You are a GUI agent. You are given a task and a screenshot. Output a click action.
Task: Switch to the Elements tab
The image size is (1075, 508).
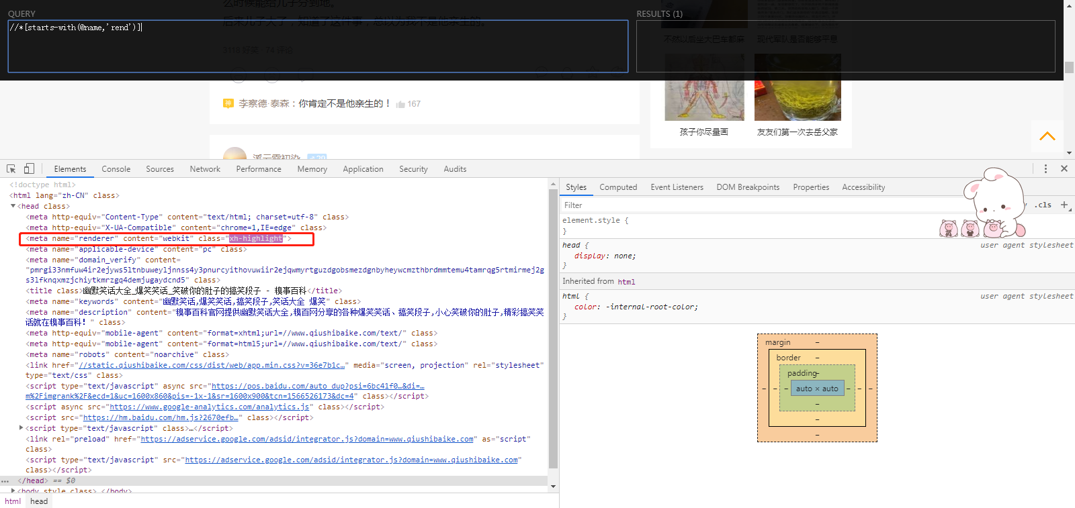click(x=70, y=169)
